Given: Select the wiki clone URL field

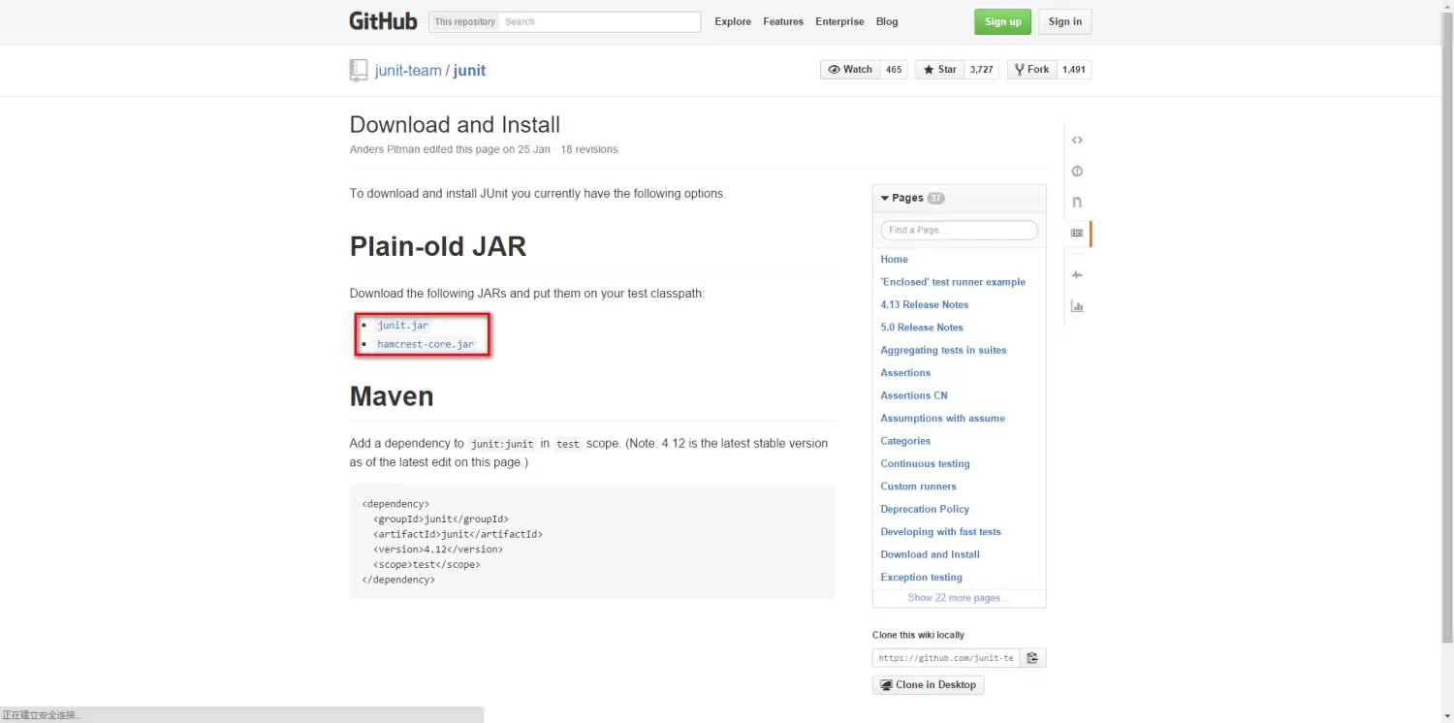Looking at the screenshot, I should tap(946, 658).
